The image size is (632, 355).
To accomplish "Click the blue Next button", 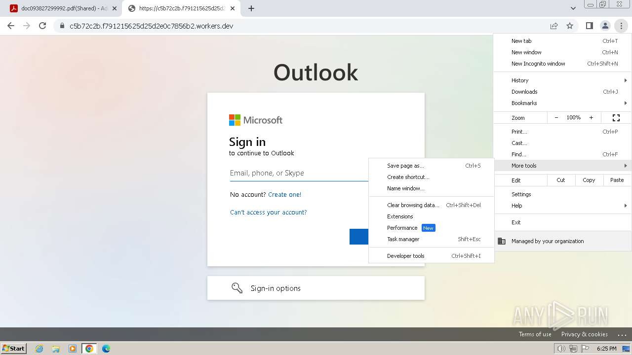I will pos(359,237).
